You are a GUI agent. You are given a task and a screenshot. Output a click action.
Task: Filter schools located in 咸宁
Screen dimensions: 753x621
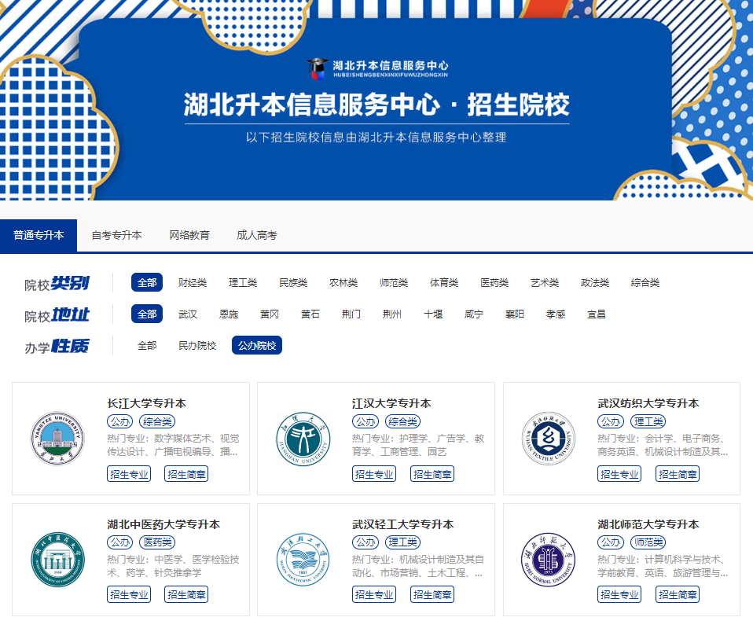[x=474, y=314]
